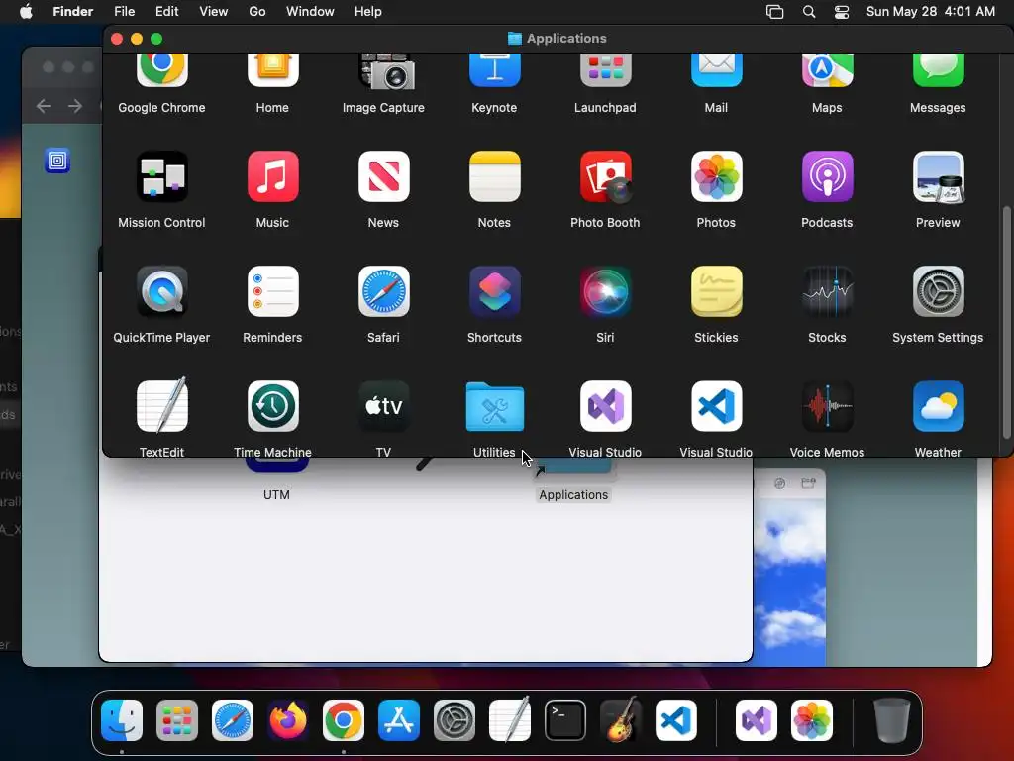Open the Go menu
This screenshot has width=1014, height=761.
click(x=257, y=12)
